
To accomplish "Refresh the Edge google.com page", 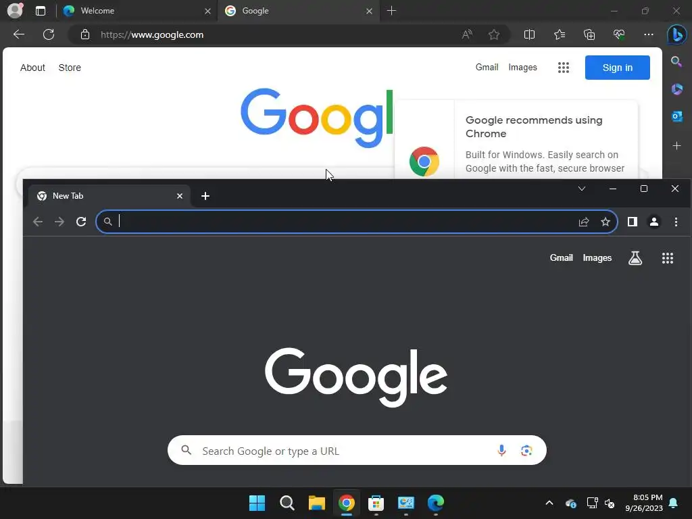I will pyautogui.click(x=49, y=34).
